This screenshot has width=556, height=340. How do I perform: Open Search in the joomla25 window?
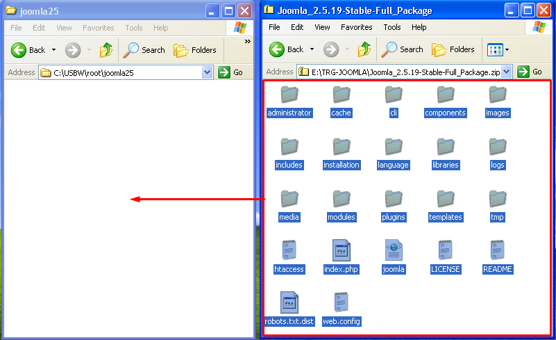click(x=144, y=50)
